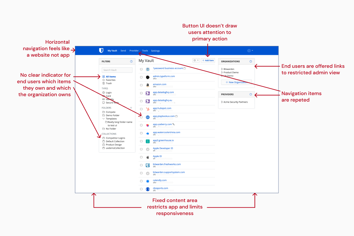Check the app3.greenhouse.io checkbox
Screen dimensions: 354x236
click(x=141, y=141)
